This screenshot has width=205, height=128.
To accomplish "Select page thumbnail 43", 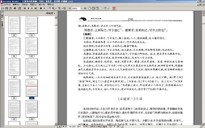I will 14,67.
